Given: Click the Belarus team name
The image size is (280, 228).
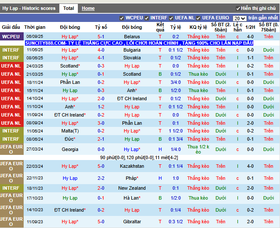Looking at the screenshot, I should point(132,37).
